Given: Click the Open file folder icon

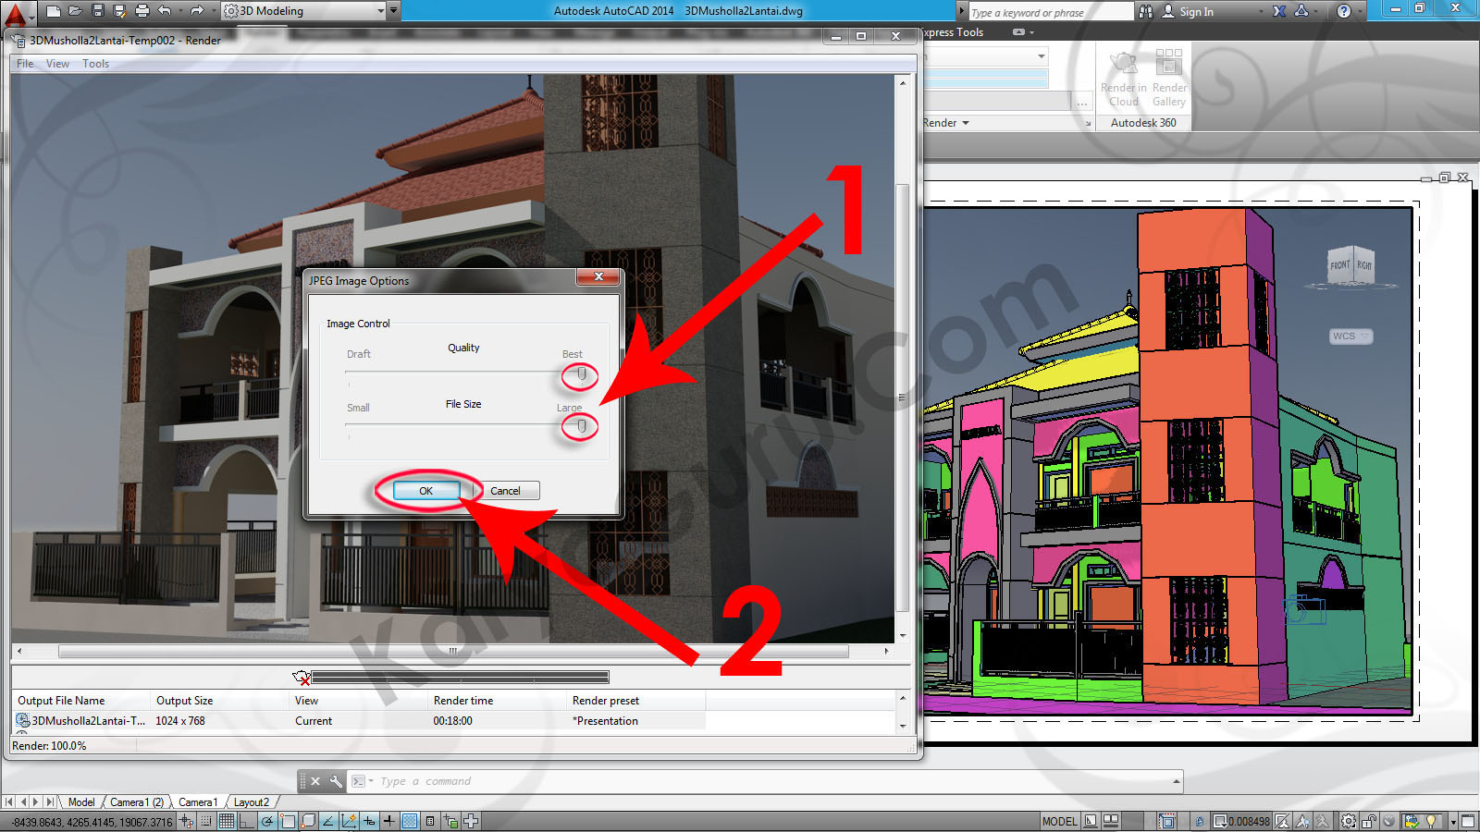Looking at the screenshot, I should pyautogui.click(x=75, y=11).
